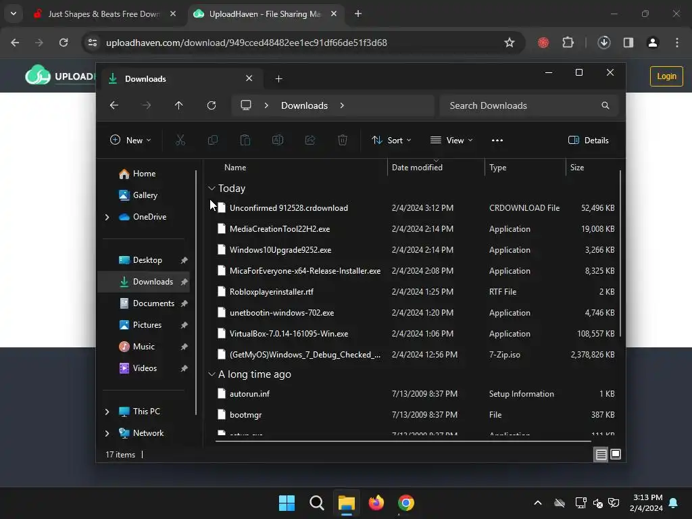Bookmark this page with Chrome's star icon

point(510,43)
